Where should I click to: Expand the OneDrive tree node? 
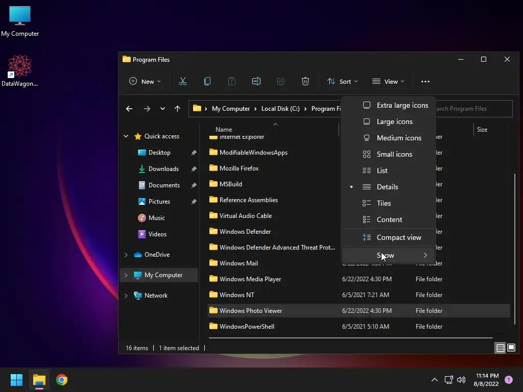126,255
